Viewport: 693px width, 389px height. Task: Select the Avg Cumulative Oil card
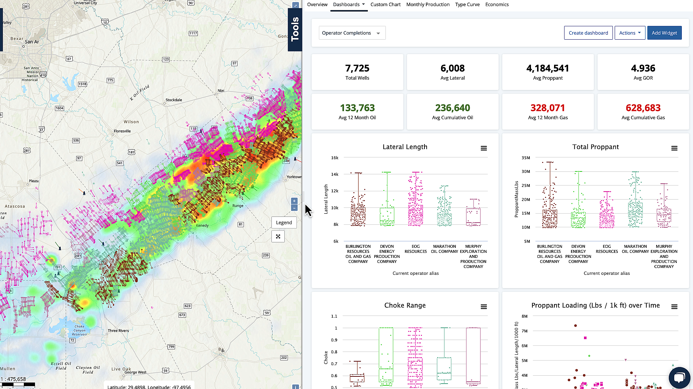coord(453,112)
